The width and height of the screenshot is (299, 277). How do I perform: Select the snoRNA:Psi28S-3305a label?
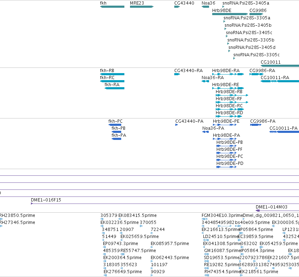[x=247, y=18]
